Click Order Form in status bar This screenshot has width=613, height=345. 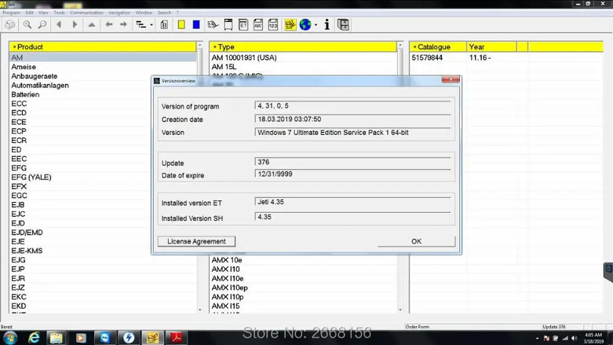pos(417,327)
